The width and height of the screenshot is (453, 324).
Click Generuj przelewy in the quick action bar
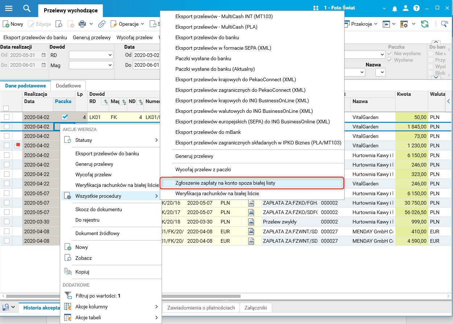(x=92, y=37)
